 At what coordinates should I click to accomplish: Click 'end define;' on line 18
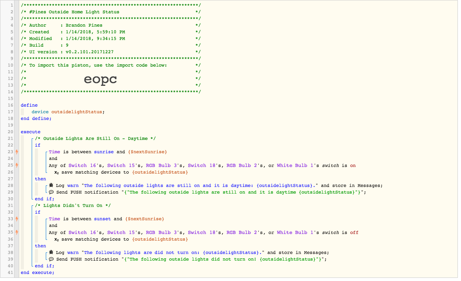tap(36, 118)
